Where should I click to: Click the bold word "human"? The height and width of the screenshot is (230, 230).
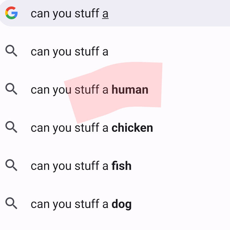[x=130, y=90]
